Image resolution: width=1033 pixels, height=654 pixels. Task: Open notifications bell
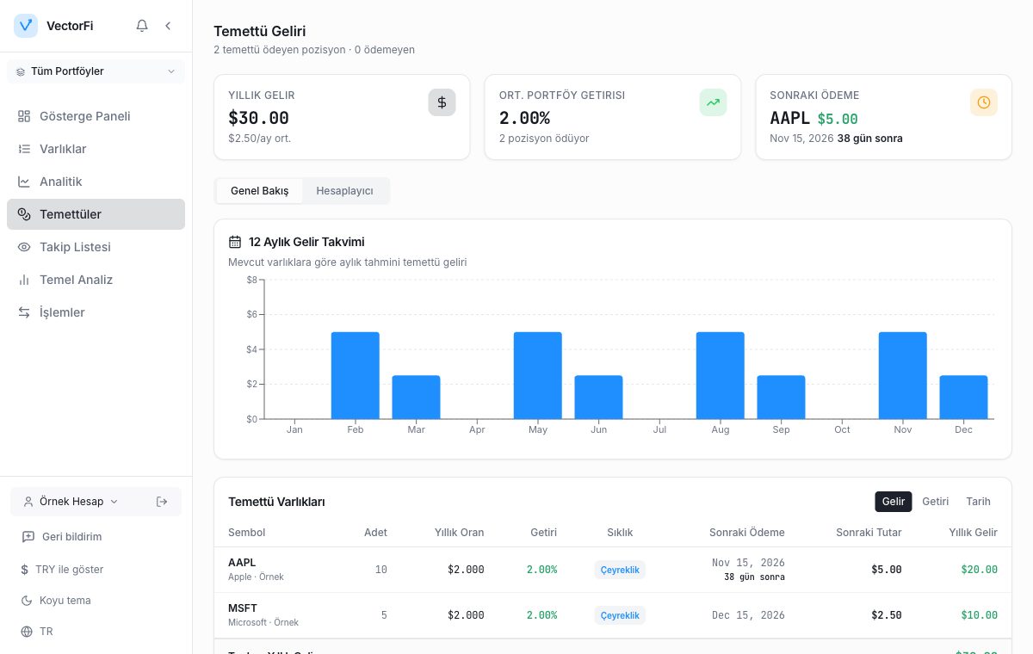click(142, 26)
